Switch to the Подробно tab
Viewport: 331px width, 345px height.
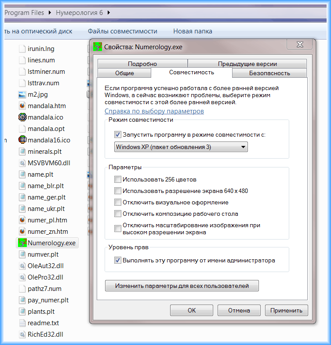[142, 64]
